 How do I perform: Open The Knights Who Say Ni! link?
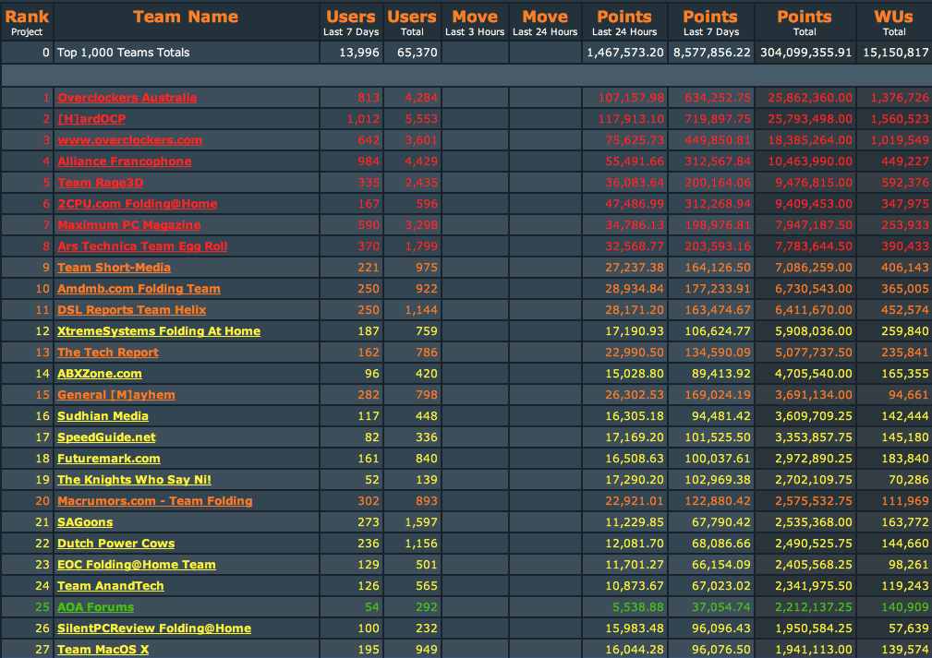[x=134, y=480]
